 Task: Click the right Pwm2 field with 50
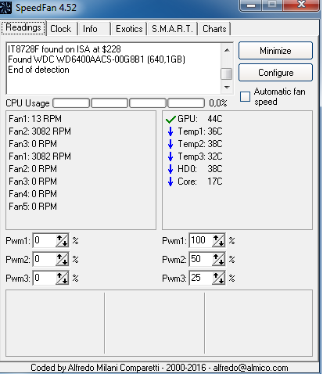coord(201,259)
